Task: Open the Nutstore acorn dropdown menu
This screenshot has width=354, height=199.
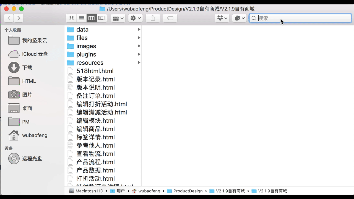Action: (239, 18)
